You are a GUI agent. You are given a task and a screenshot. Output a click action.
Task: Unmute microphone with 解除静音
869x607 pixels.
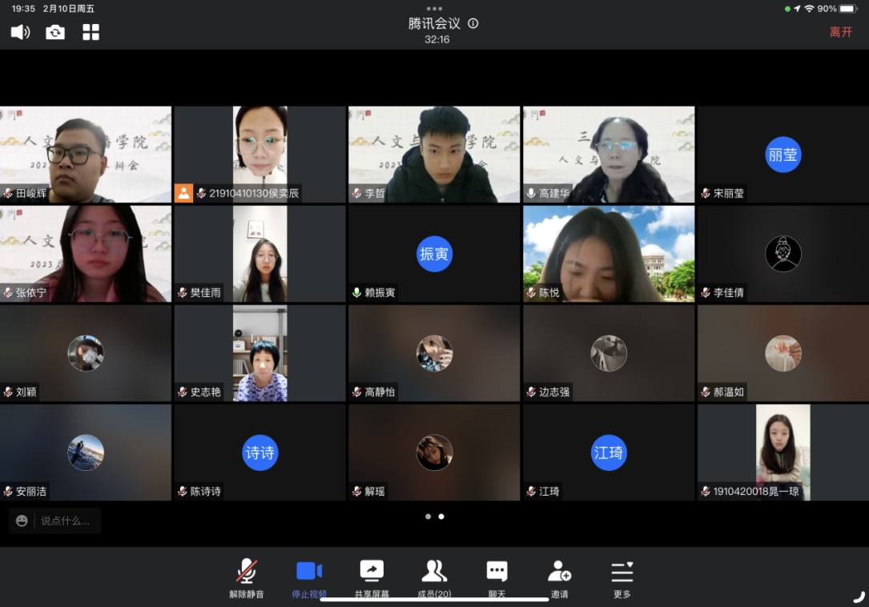click(x=247, y=578)
